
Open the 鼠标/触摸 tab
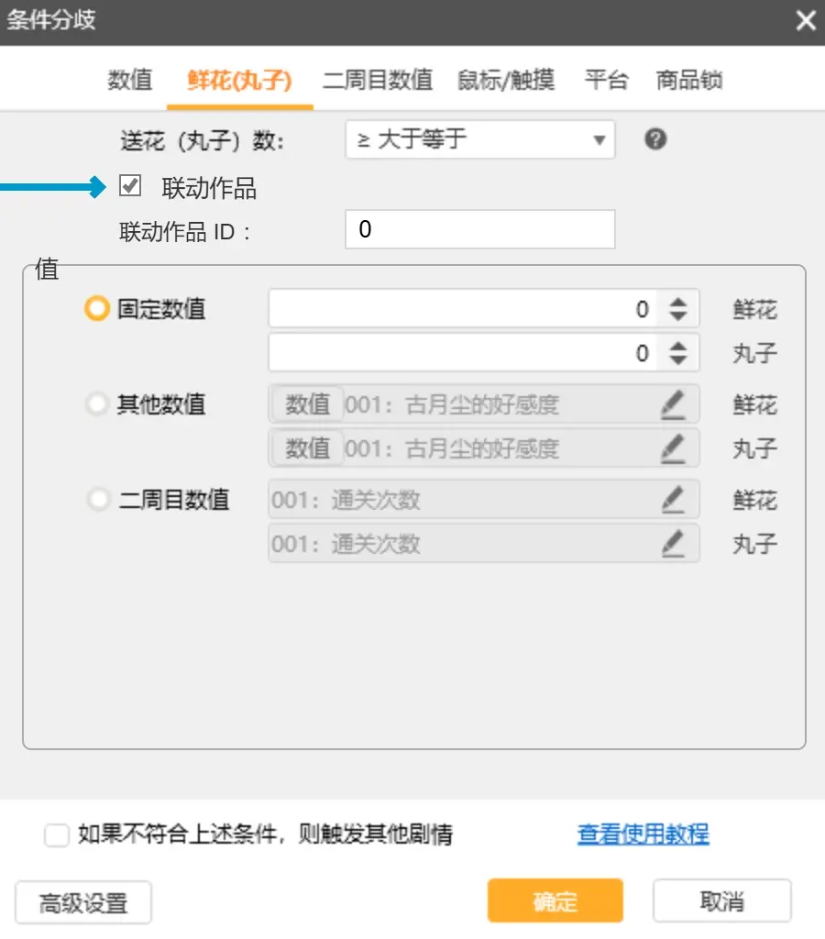[x=506, y=80]
